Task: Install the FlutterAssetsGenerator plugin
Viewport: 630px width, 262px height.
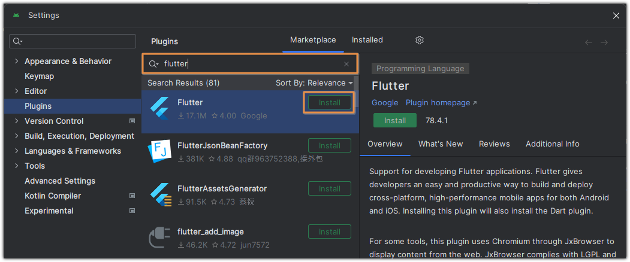Action: (330, 188)
